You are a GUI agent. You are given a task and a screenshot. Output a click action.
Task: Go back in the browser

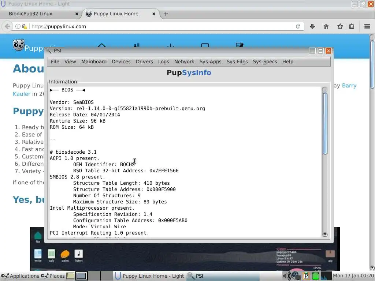tap(7, 26)
